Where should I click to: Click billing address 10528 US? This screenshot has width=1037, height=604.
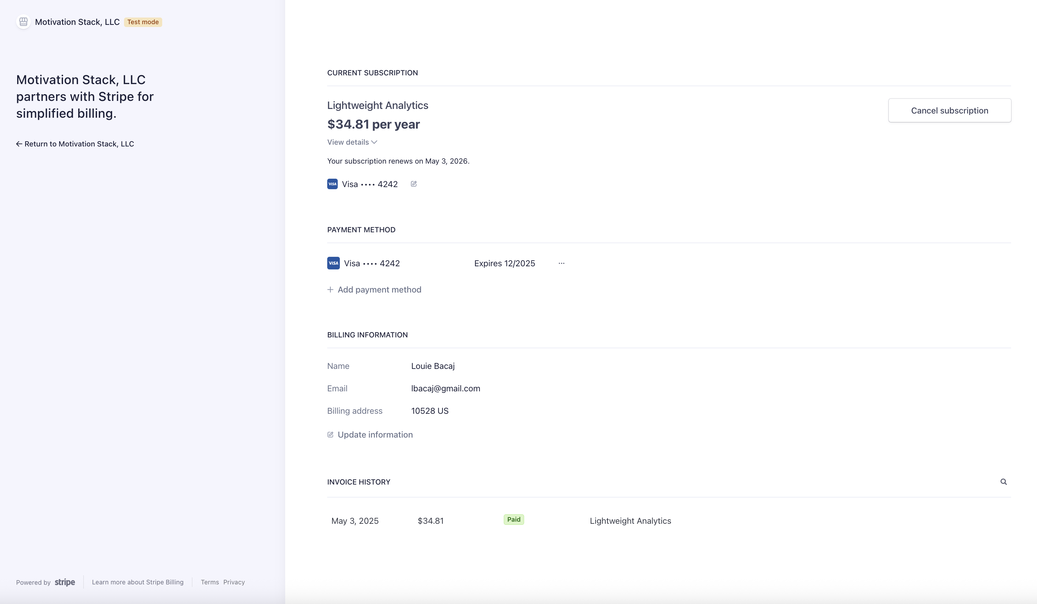[430, 411]
